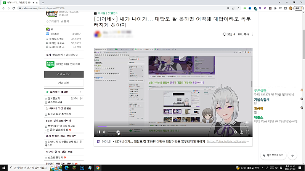Image resolution: width=305 pixels, height=171 pixels.
Task: Click the scroll-to-top arrow button
Action: (292, 155)
